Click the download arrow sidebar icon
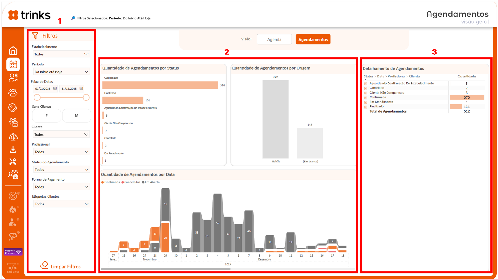This screenshot has width=498, height=279. tap(13, 149)
